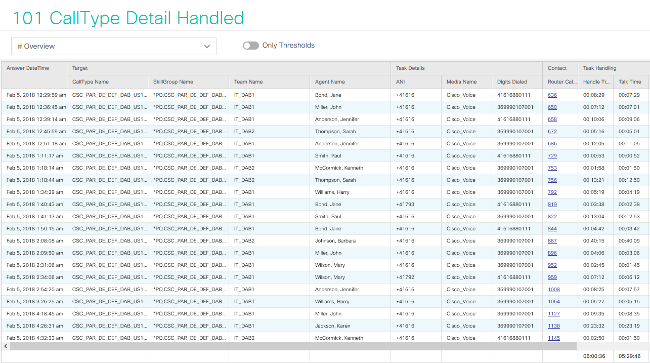Click the Task Handling group header

(x=614, y=68)
